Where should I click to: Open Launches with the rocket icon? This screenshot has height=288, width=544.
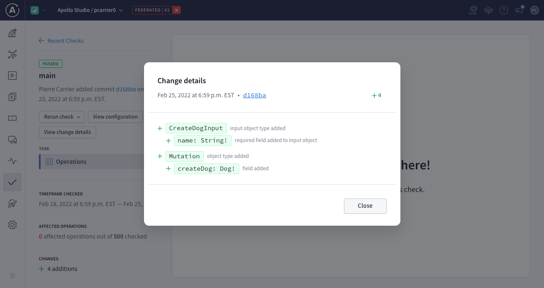tap(12, 203)
